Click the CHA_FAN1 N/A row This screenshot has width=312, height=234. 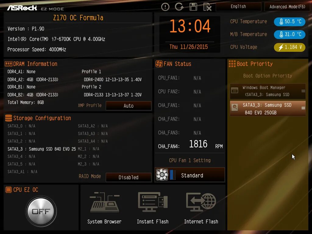(179, 105)
